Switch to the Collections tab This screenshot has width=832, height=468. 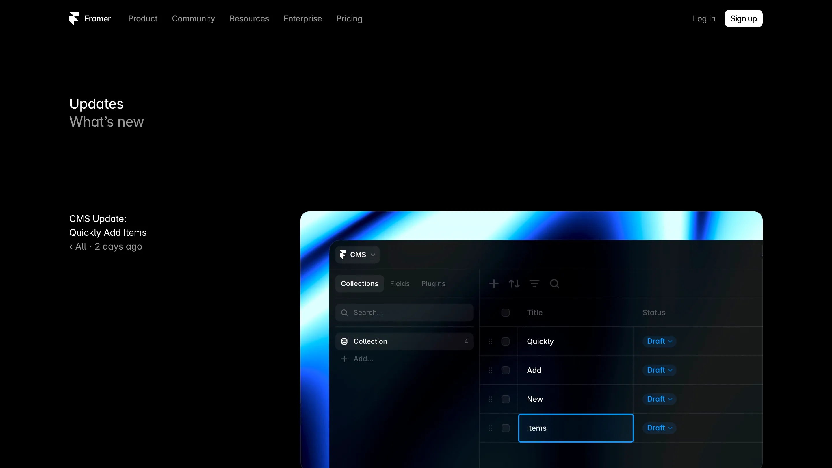point(359,284)
